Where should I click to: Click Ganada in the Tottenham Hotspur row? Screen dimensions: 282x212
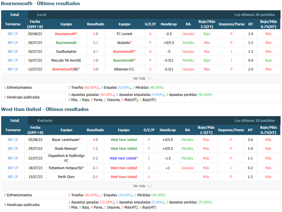click(187, 168)
